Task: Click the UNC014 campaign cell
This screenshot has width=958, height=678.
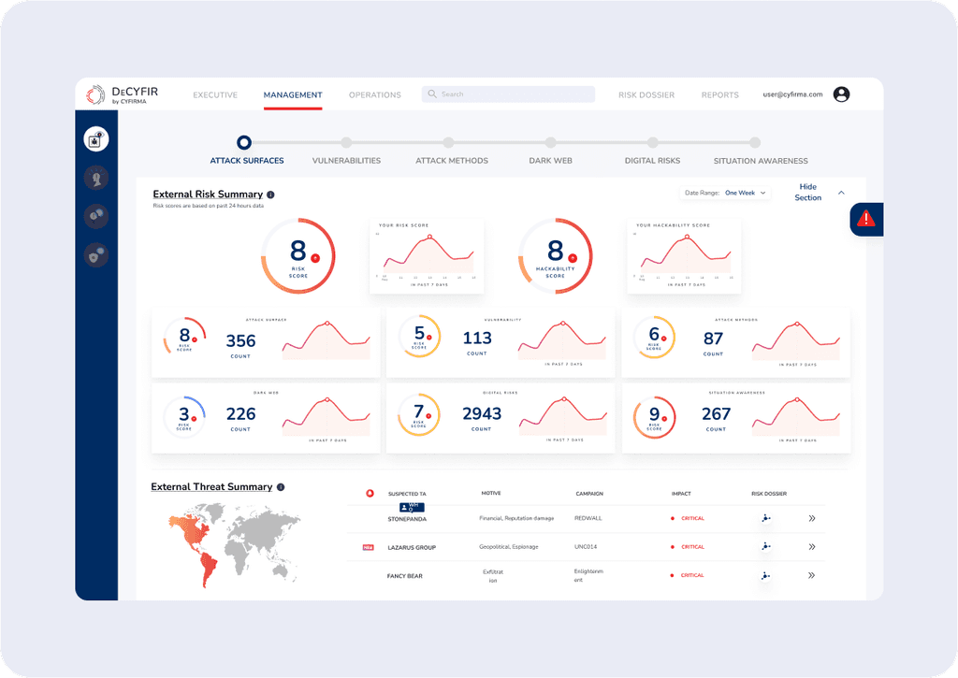Action: pyautogui.click(x=586, y=547)
